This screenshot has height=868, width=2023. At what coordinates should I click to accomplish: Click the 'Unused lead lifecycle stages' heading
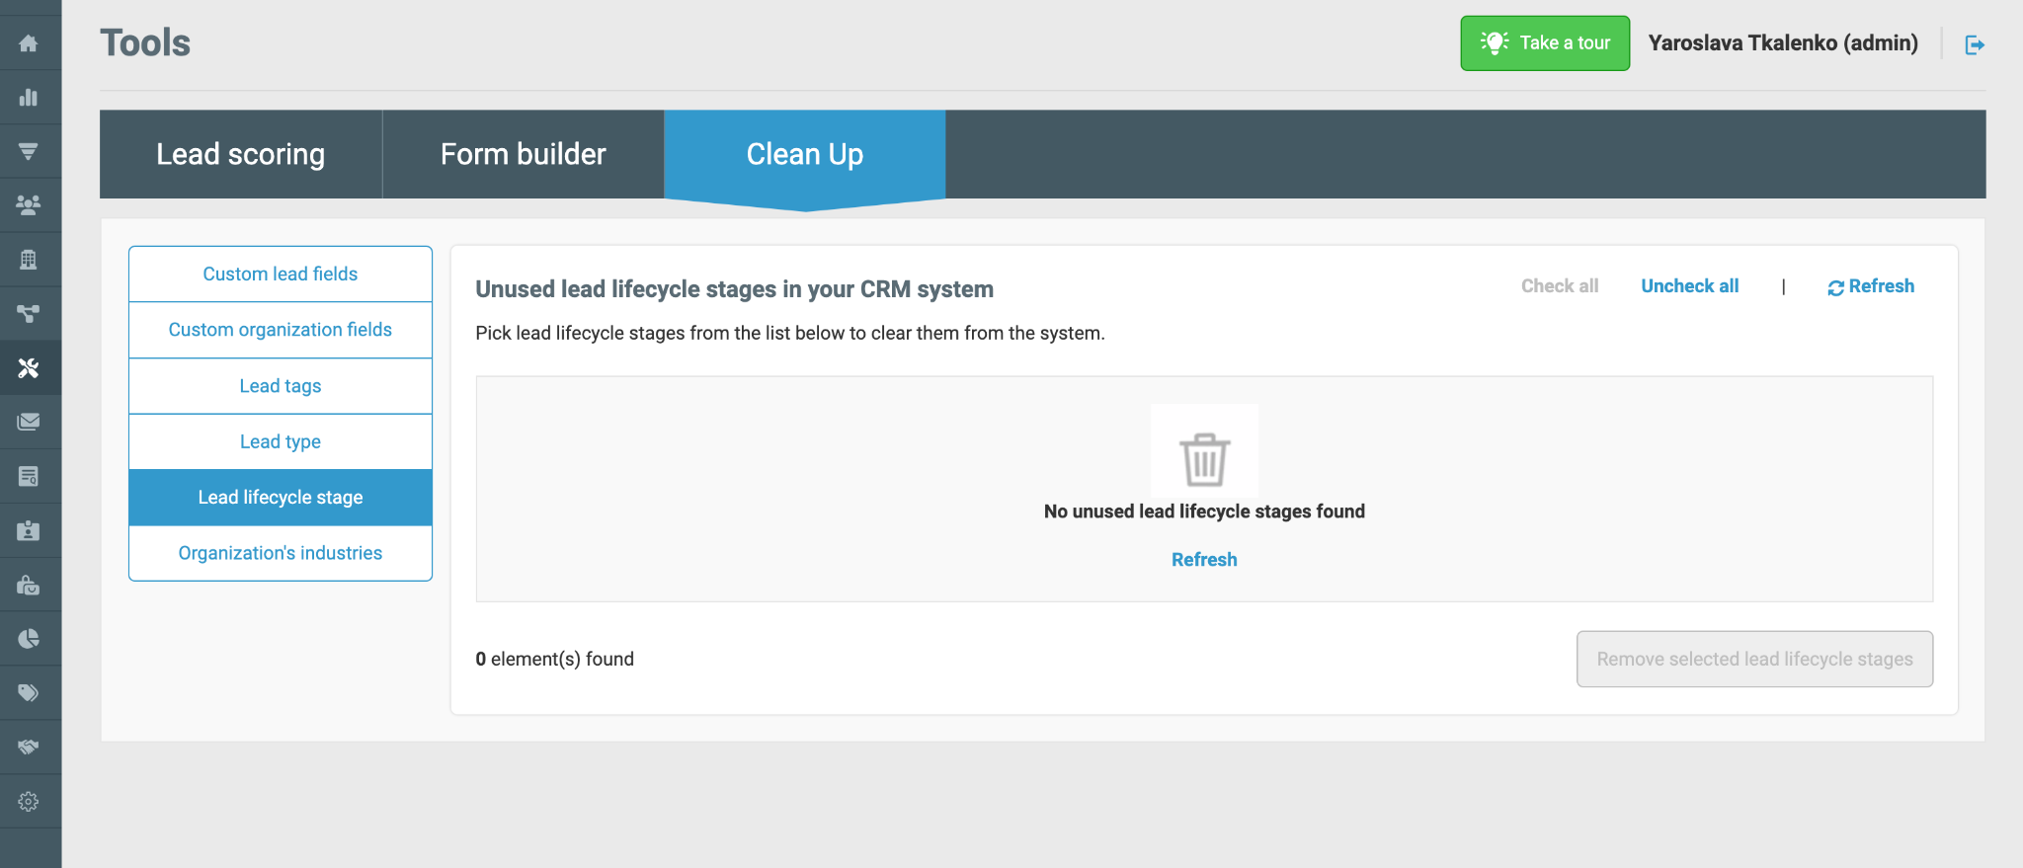(734, 289)
